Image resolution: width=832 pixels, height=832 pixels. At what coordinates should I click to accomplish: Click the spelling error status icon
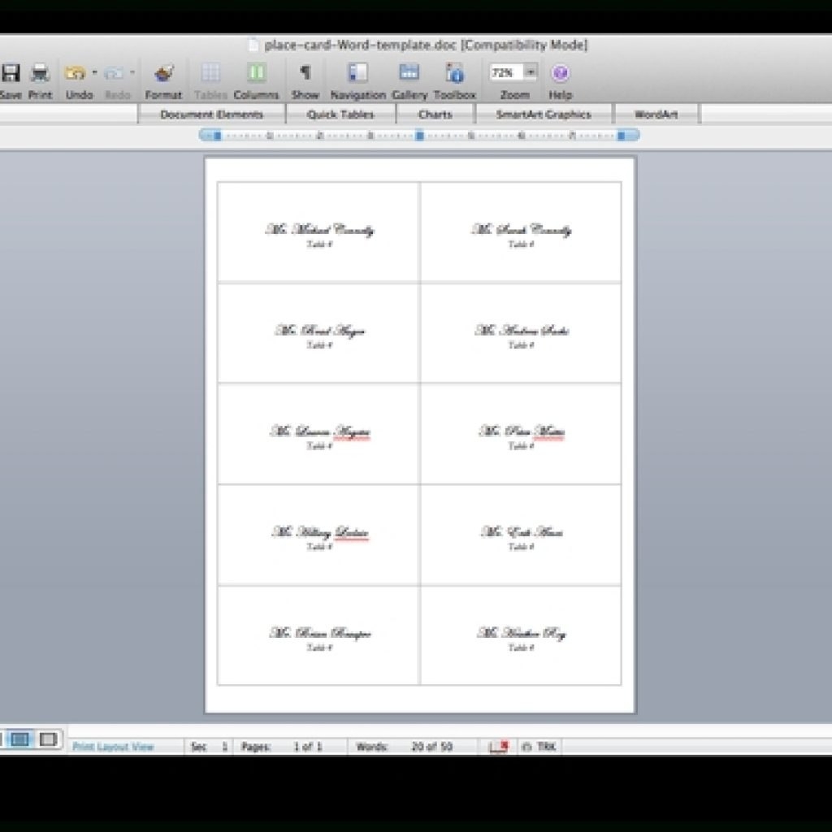499,747
